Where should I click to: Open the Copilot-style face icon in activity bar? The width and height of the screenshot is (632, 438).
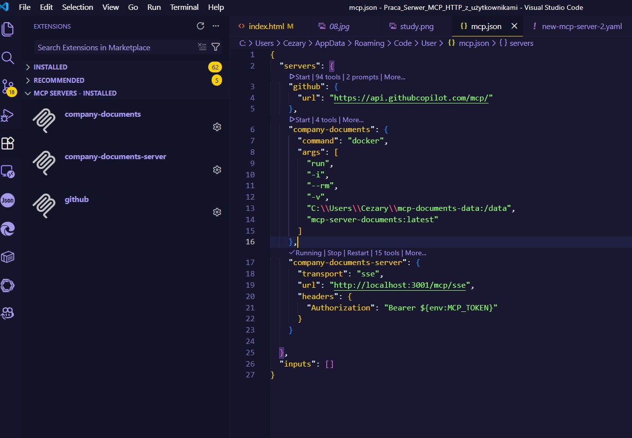click(8, 313)
